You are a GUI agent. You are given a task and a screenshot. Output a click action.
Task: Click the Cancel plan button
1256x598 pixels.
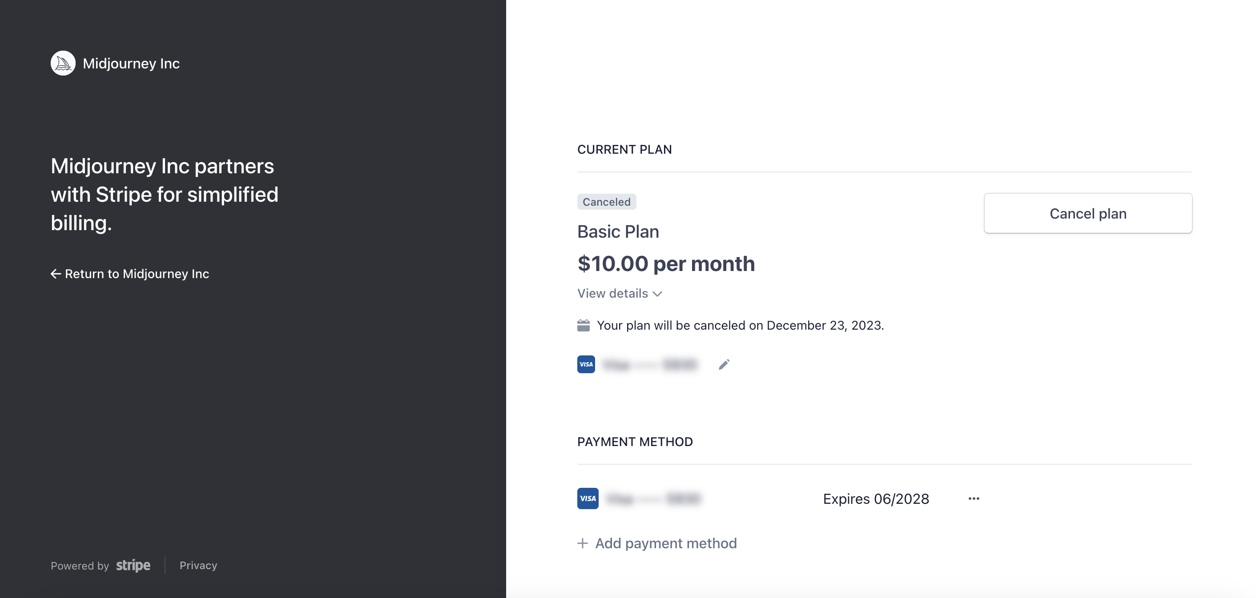[x=1088, y=213]
